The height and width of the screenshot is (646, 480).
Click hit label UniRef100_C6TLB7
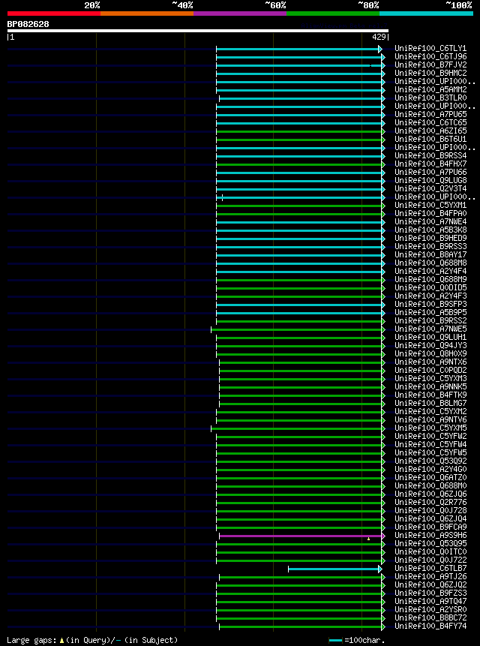430,568
